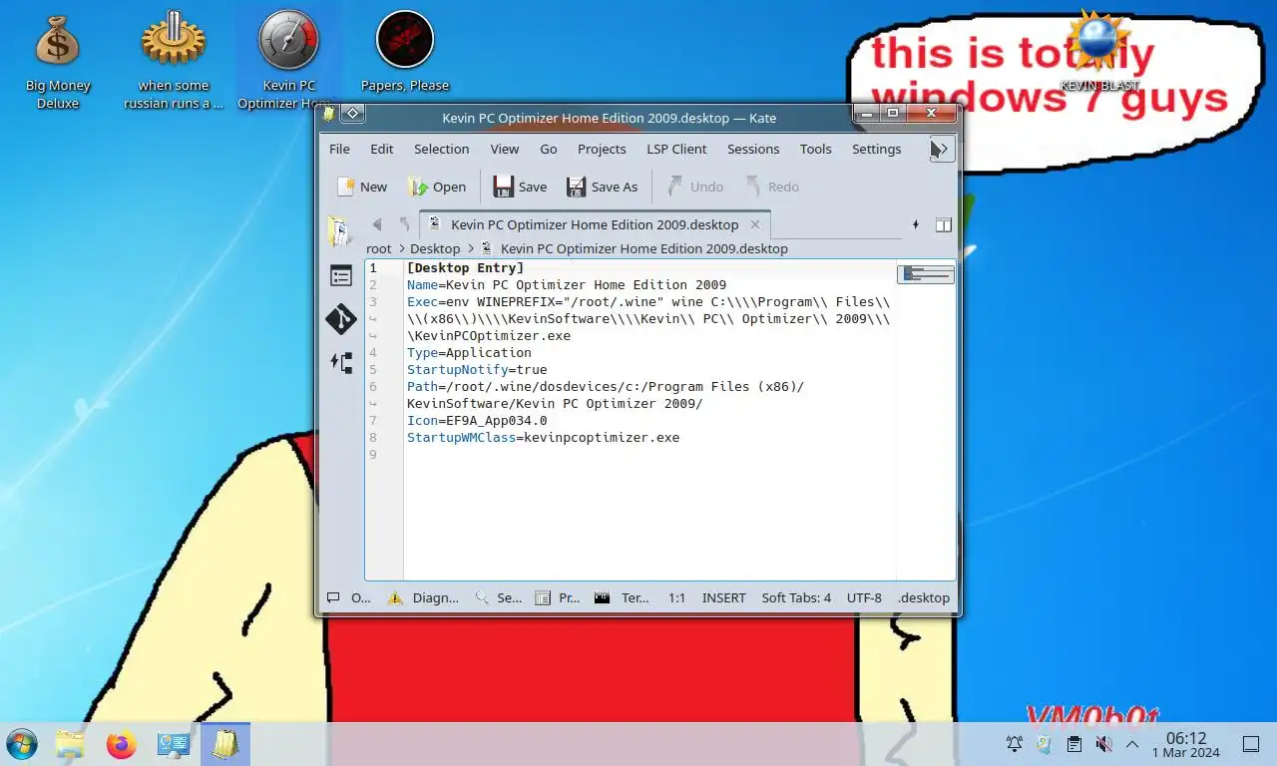This screenshot has height=766, width=1277.
Task: Create a New document from the toolbar
Action: pyautogui.click(x=362, y=187)
